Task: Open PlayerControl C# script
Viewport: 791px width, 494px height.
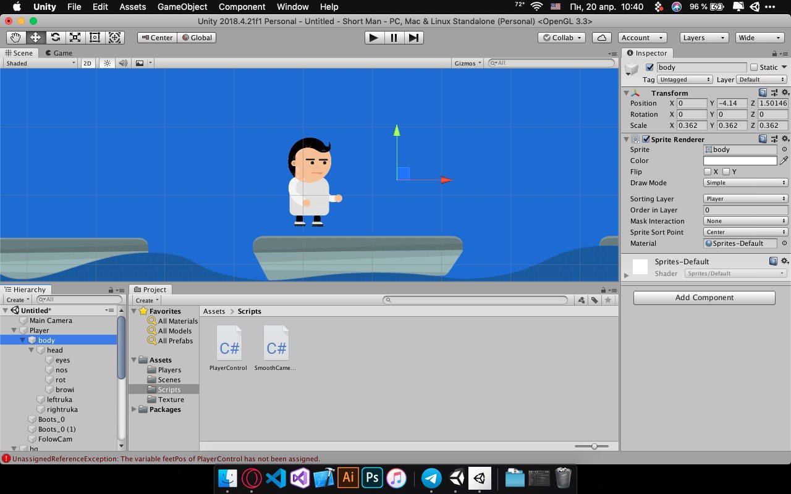Action: (x=229, y=348)
